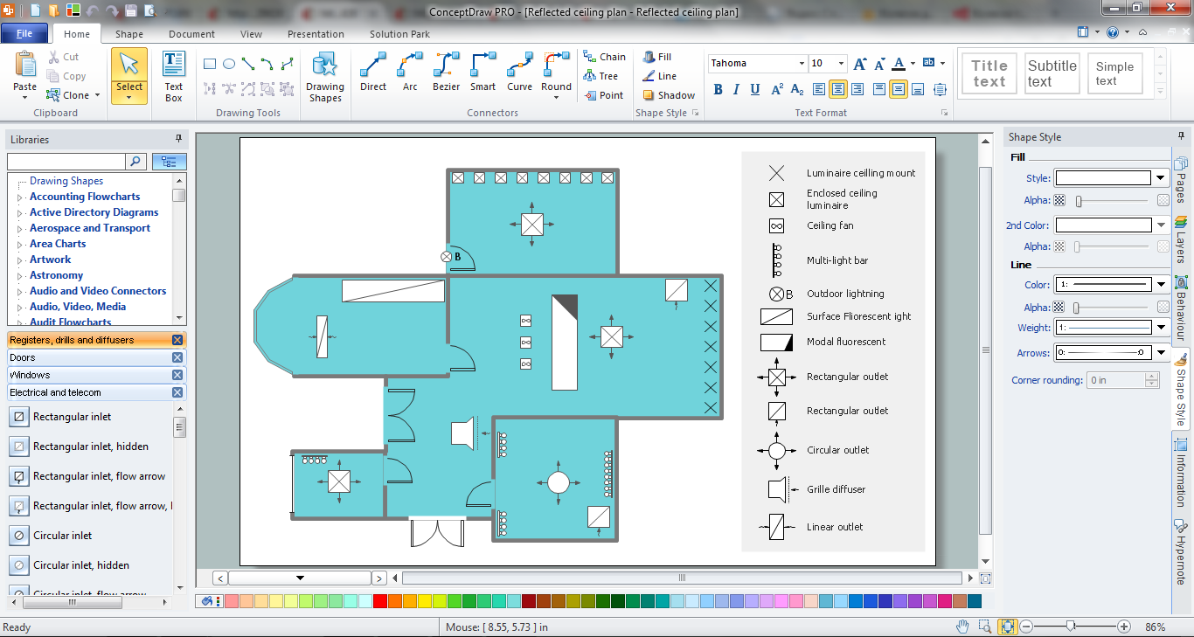Click the Paste icon in Clipboard
The height and width of the screenshot is (637, 1194).
point(25,70)
